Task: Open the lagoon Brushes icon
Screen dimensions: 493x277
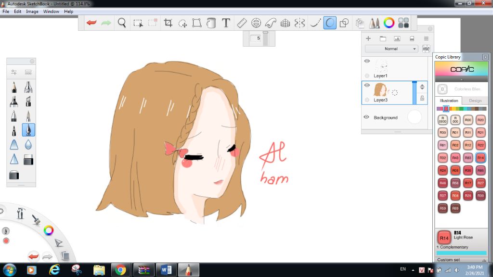Action: tap(36, 219)
